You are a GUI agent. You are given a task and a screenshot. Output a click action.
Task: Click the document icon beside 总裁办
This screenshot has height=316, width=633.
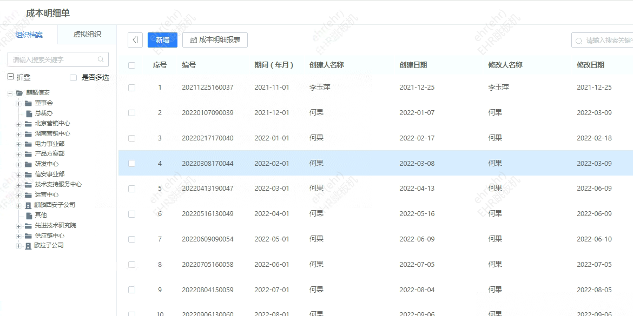tap(29, 113)
